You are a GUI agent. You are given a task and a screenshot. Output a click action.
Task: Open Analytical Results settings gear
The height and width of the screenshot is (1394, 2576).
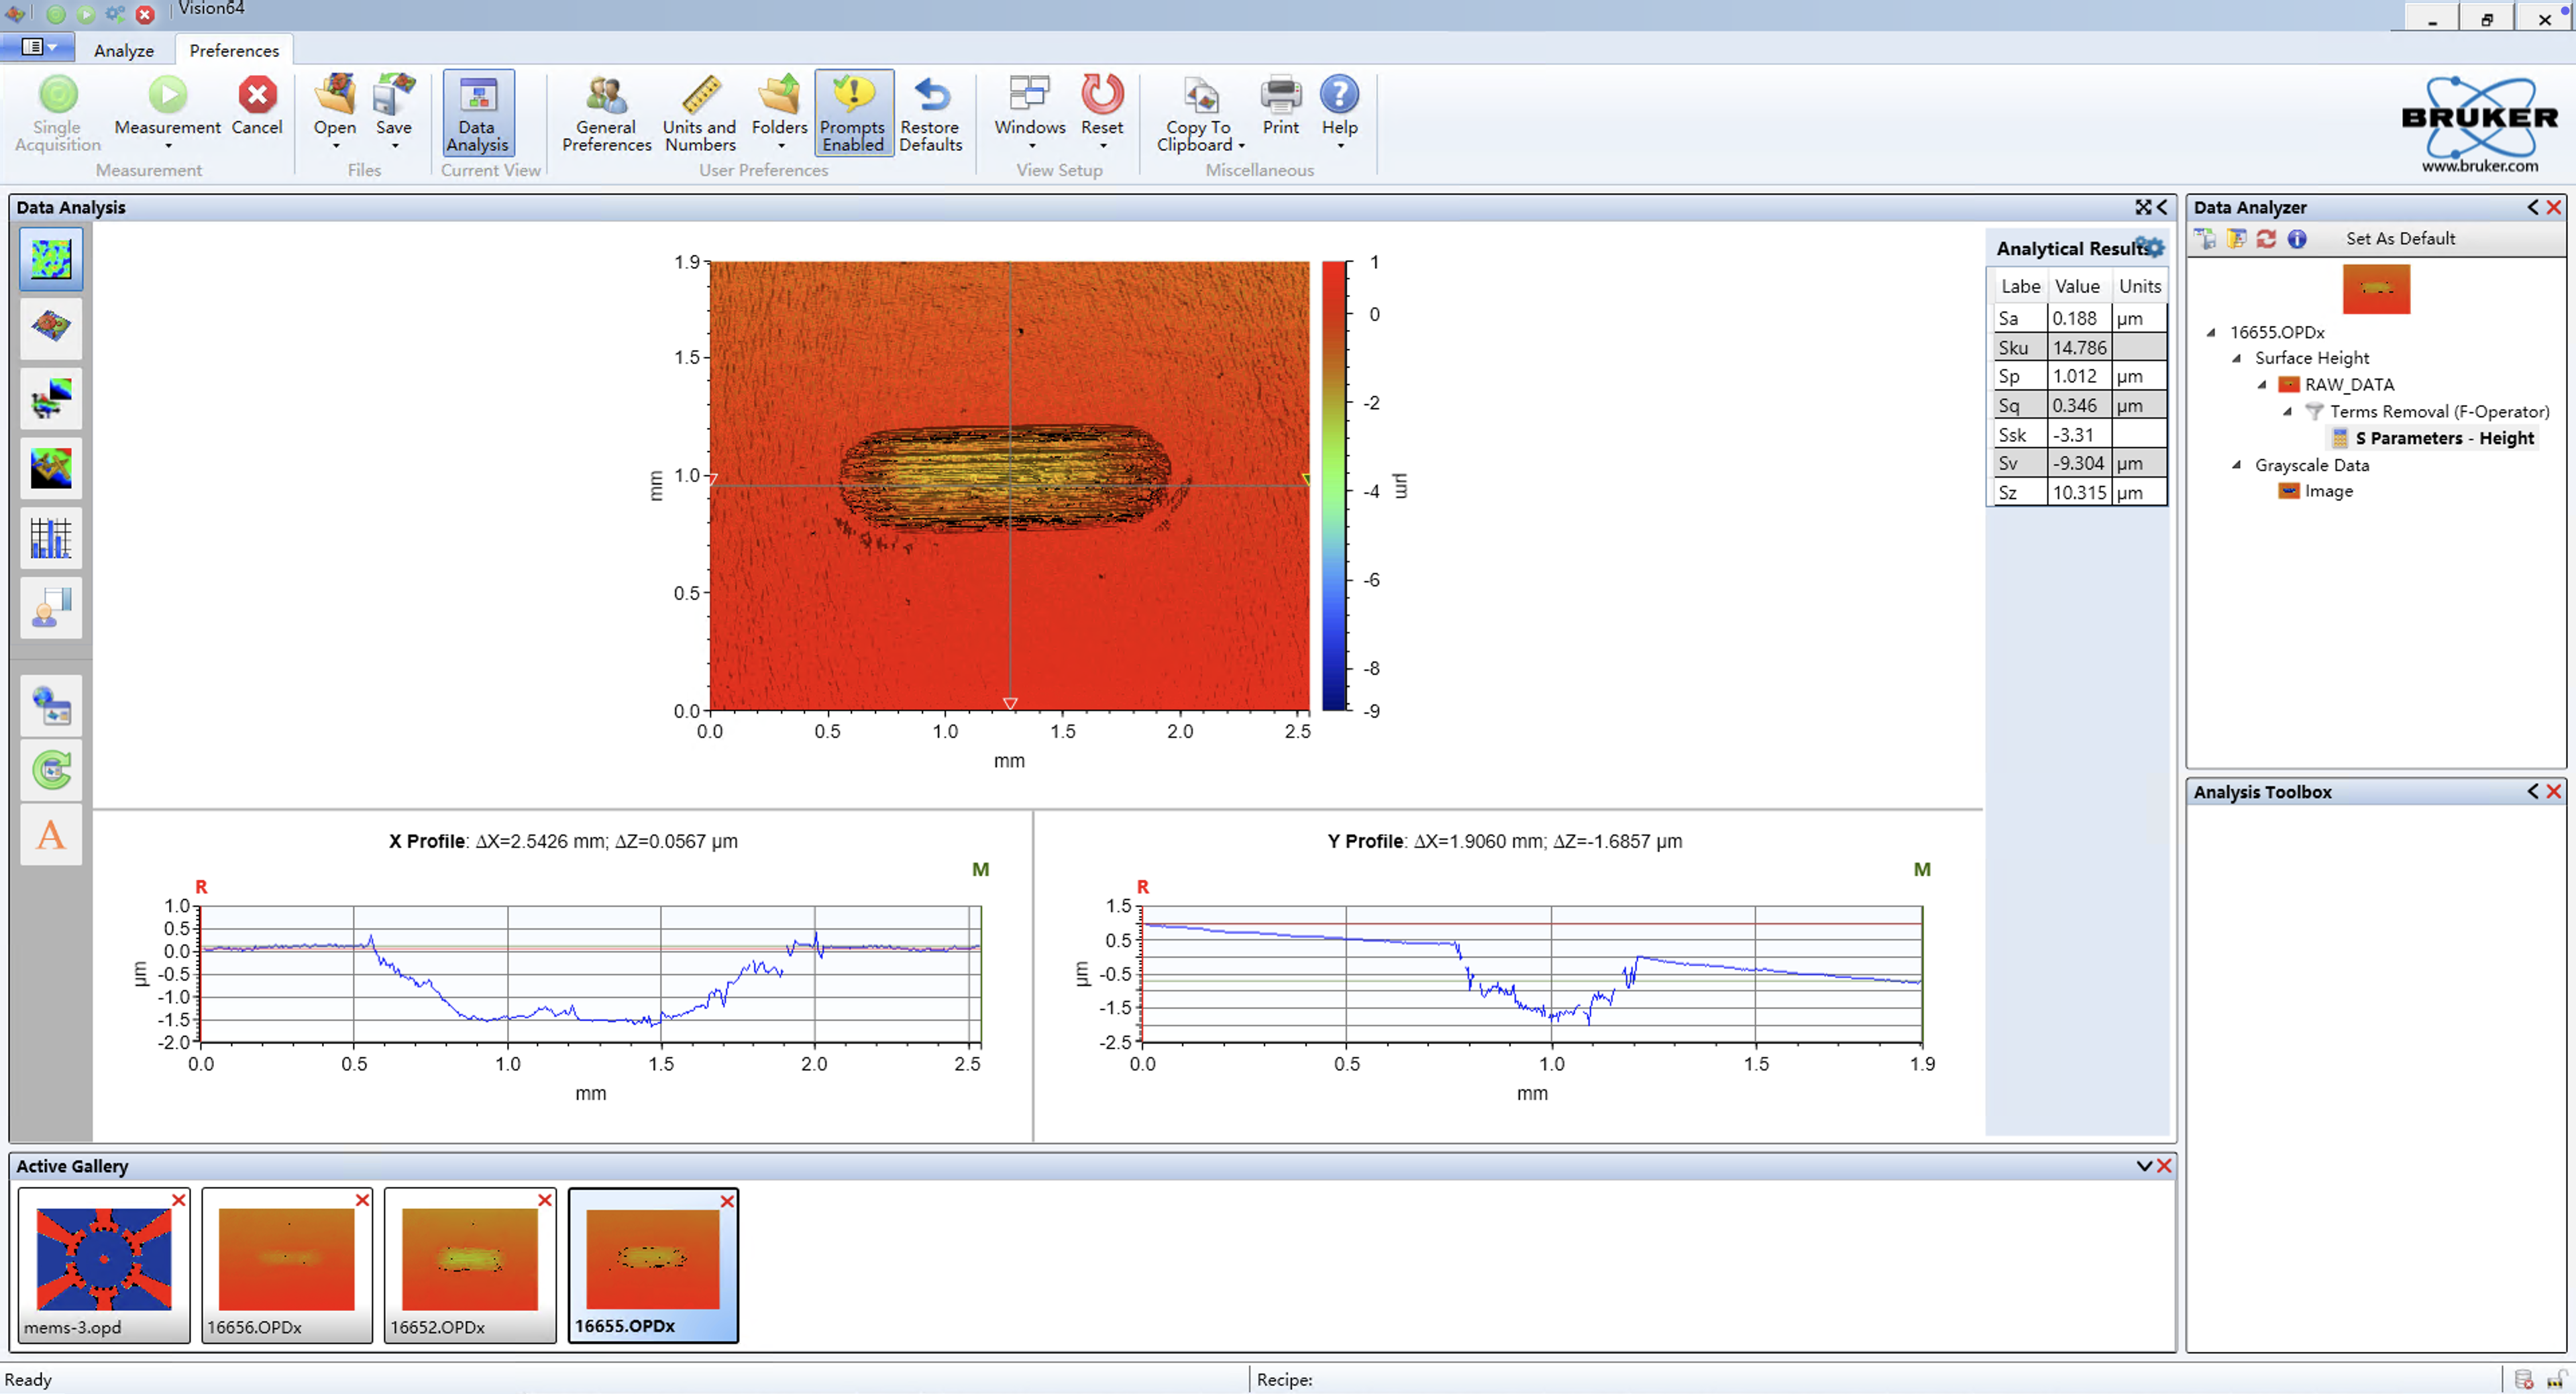tap(2153, 247)
